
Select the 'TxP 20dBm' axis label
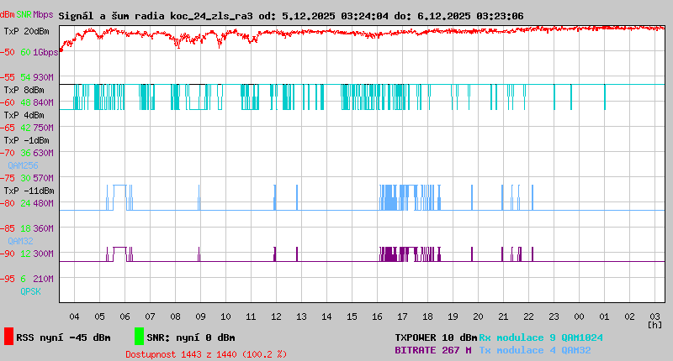point(25,31)
